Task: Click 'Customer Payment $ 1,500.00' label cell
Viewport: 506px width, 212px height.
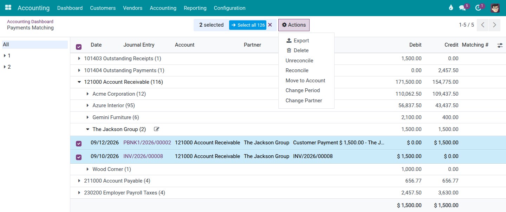Action: pyautogui.click(x=339, y=143)
